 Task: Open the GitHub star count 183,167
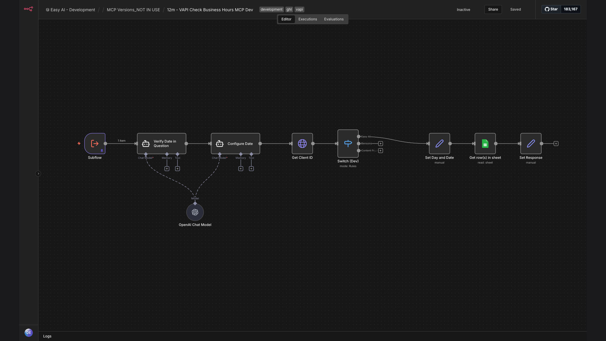[x=571, y=9]
